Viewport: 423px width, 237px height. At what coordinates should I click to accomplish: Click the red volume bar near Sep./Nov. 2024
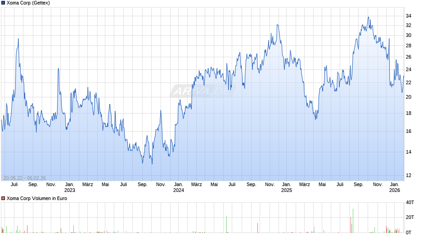click(258, 228)
